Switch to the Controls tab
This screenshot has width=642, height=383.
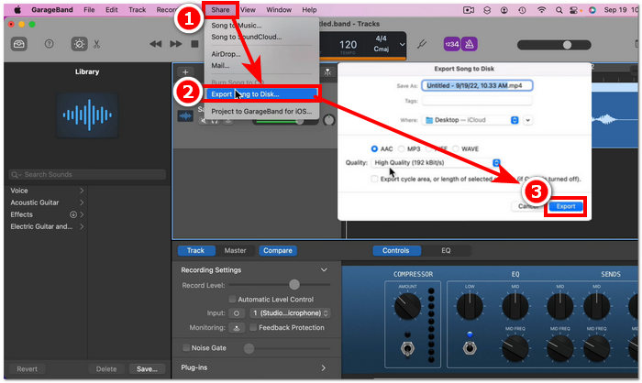tap(396, 250)
